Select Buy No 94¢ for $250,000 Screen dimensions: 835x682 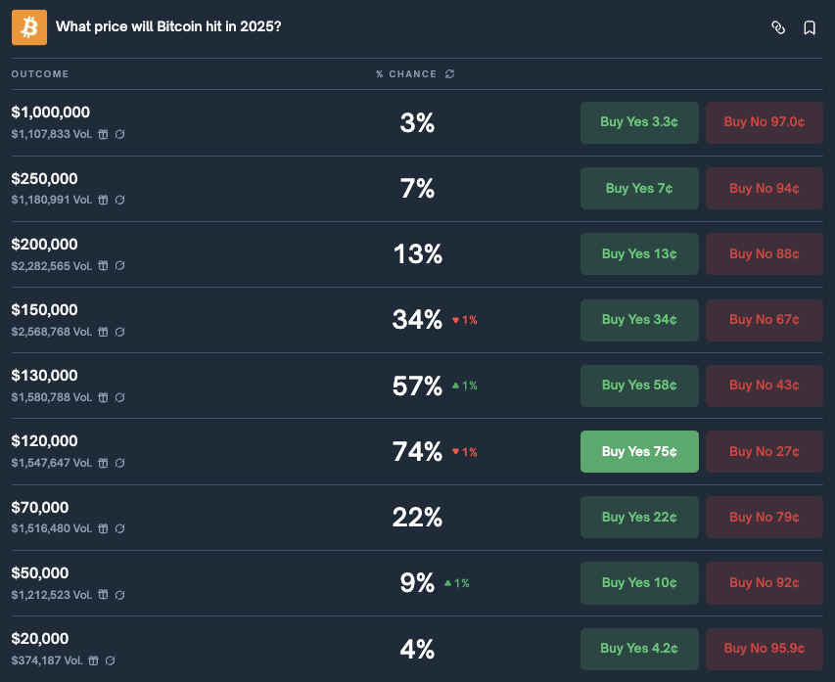[x=765, y=189]
